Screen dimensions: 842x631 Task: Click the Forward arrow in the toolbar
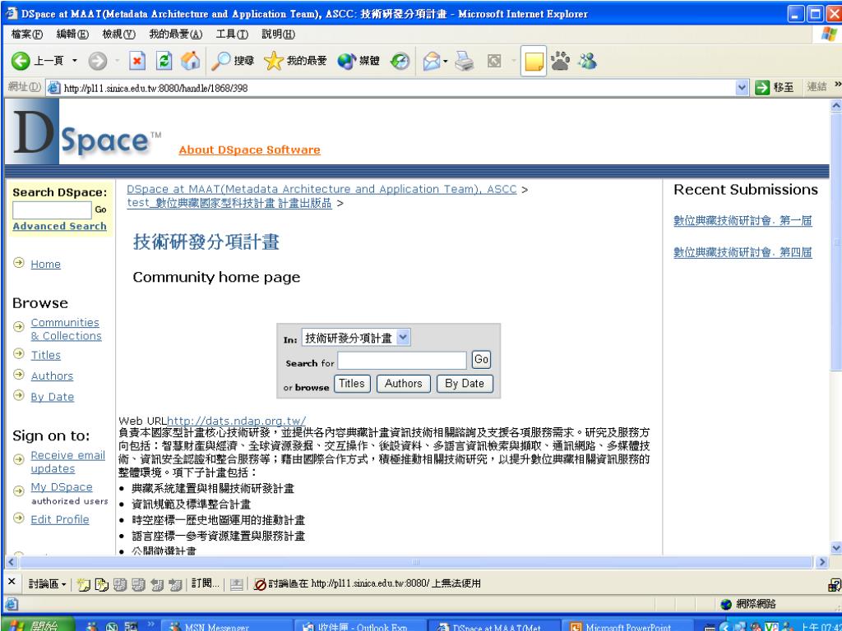[97, 61]
